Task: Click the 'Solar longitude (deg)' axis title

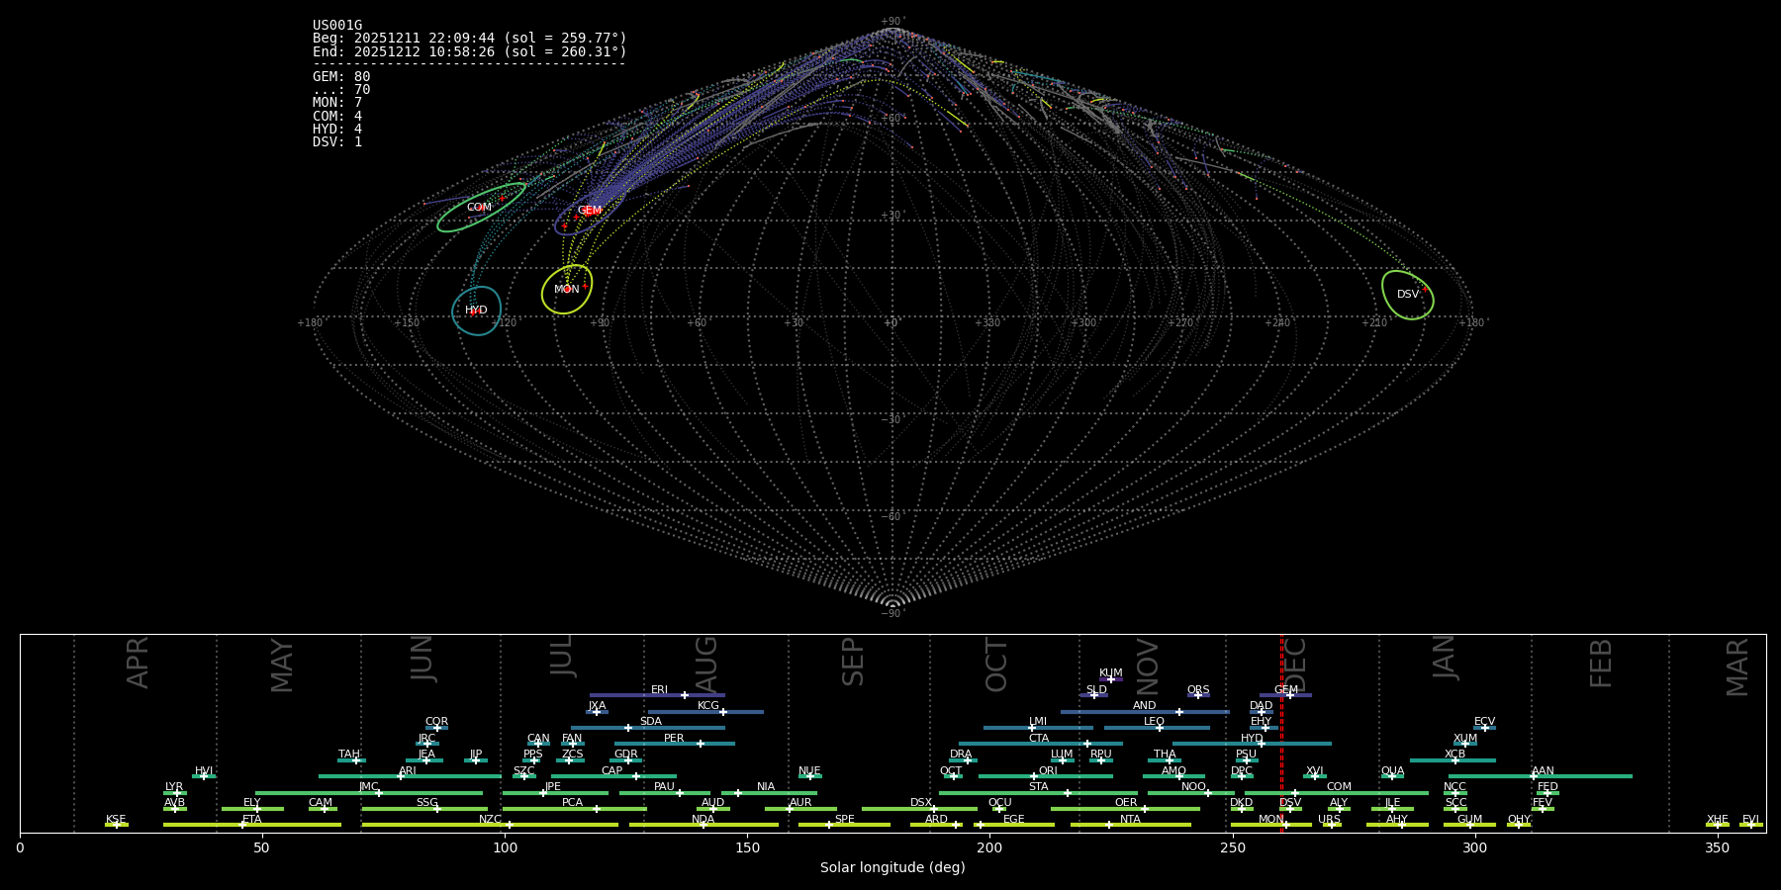Action: (x=892, y=868)
